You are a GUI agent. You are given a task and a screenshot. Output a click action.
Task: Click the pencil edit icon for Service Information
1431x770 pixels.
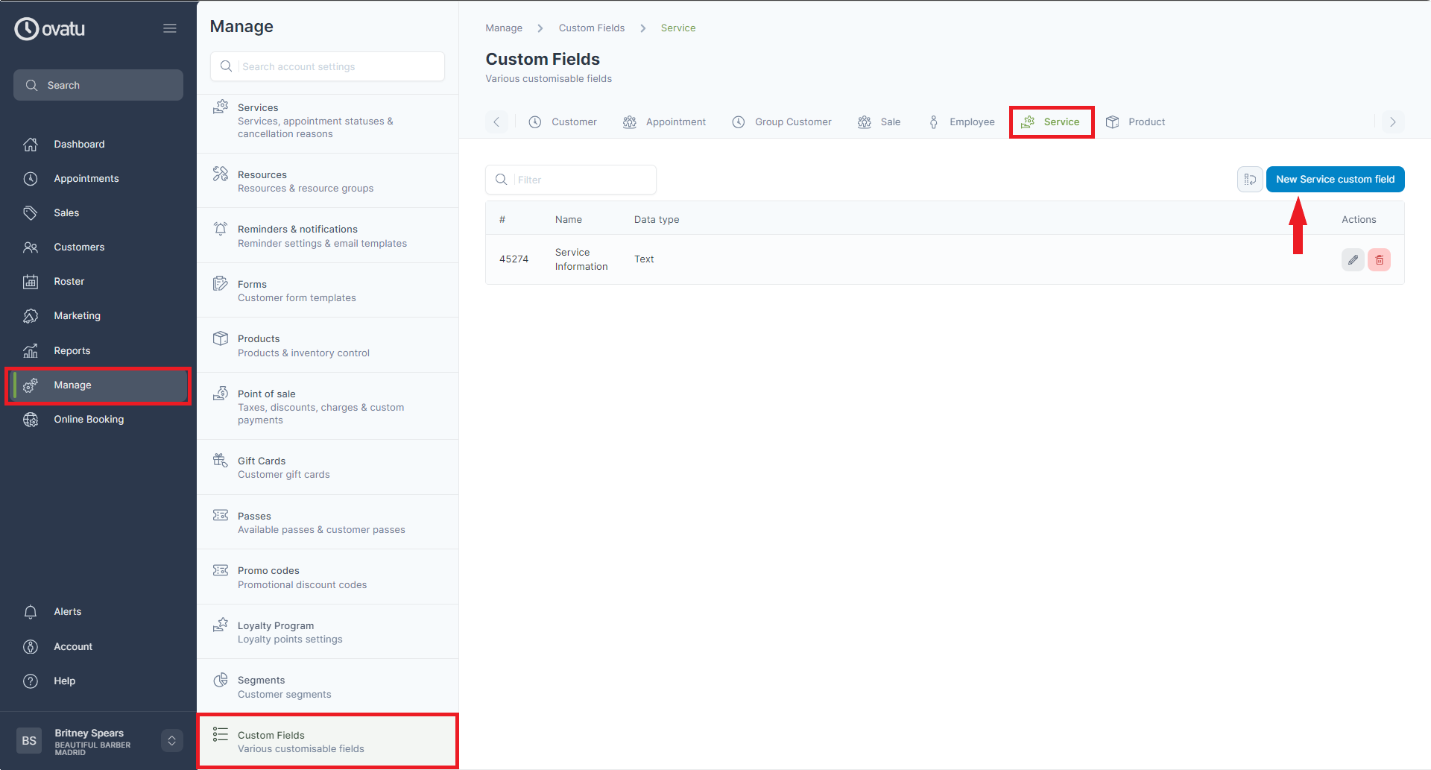pos(1353,260)
